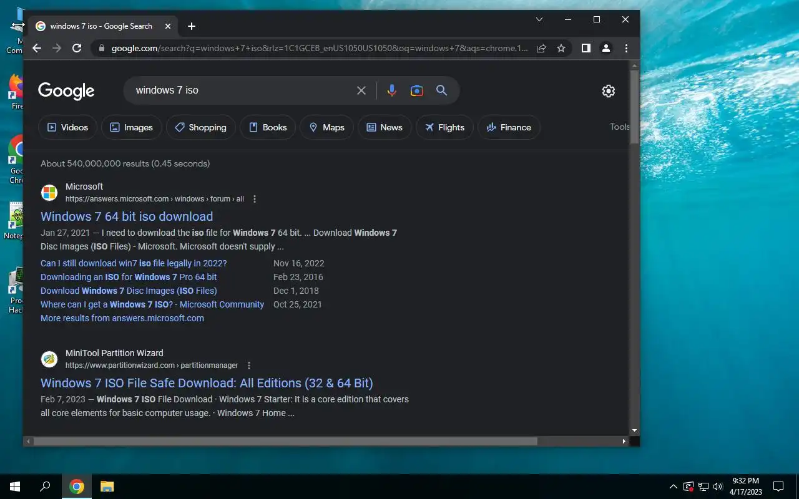This screenshot has width=799, height=499.
Task: Select the Firefox desktop shortcut
Action: (x=16, y=92)
